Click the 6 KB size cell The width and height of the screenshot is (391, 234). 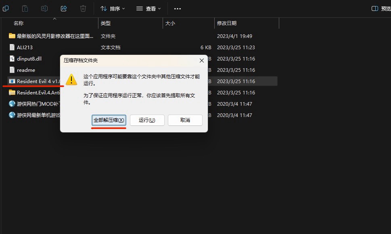point(206,47)
